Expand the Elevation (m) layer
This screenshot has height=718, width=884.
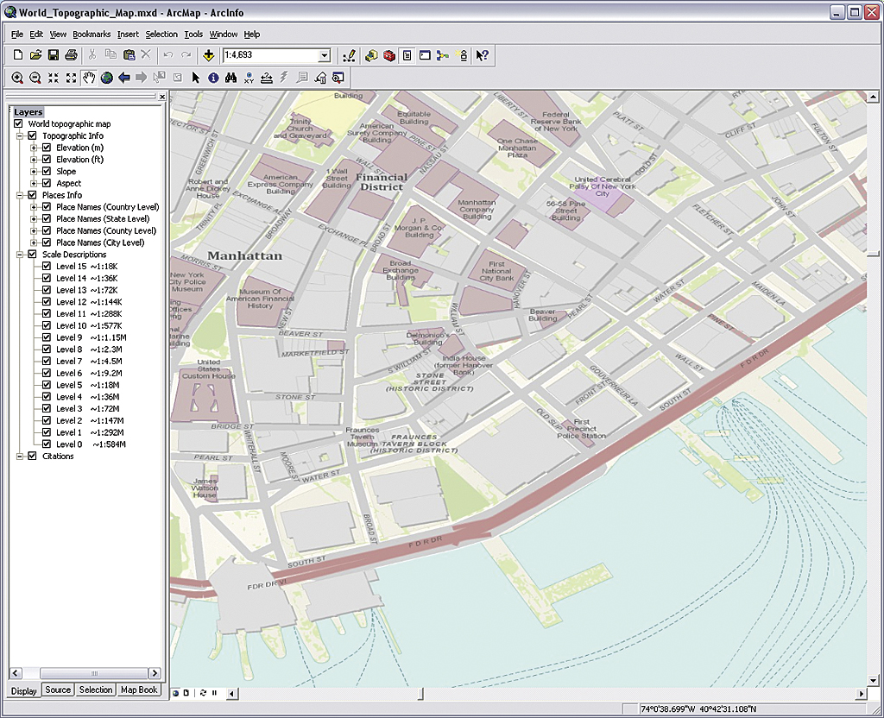coord(34,148)
